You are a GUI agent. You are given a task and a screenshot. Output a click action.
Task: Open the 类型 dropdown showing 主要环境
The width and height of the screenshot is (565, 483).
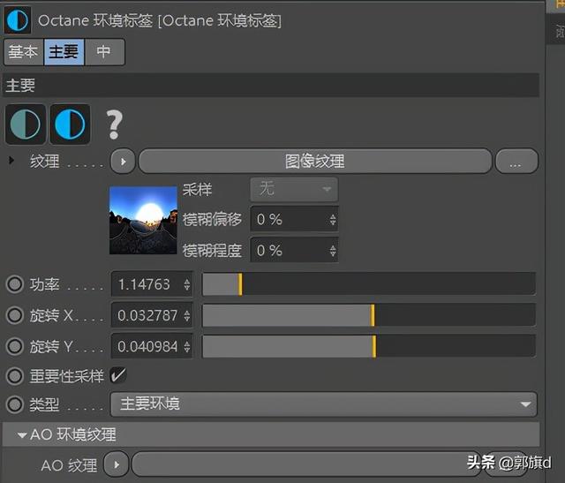pos(324,404)
